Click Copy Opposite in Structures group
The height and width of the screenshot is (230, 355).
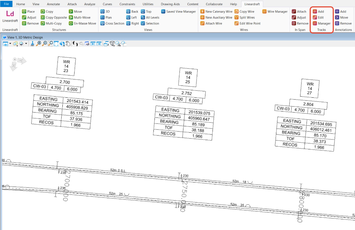[x=54, y=17]
